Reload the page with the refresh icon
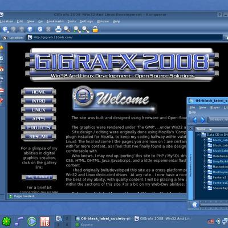The image size is (228, 228). click(x=40, y=29)
